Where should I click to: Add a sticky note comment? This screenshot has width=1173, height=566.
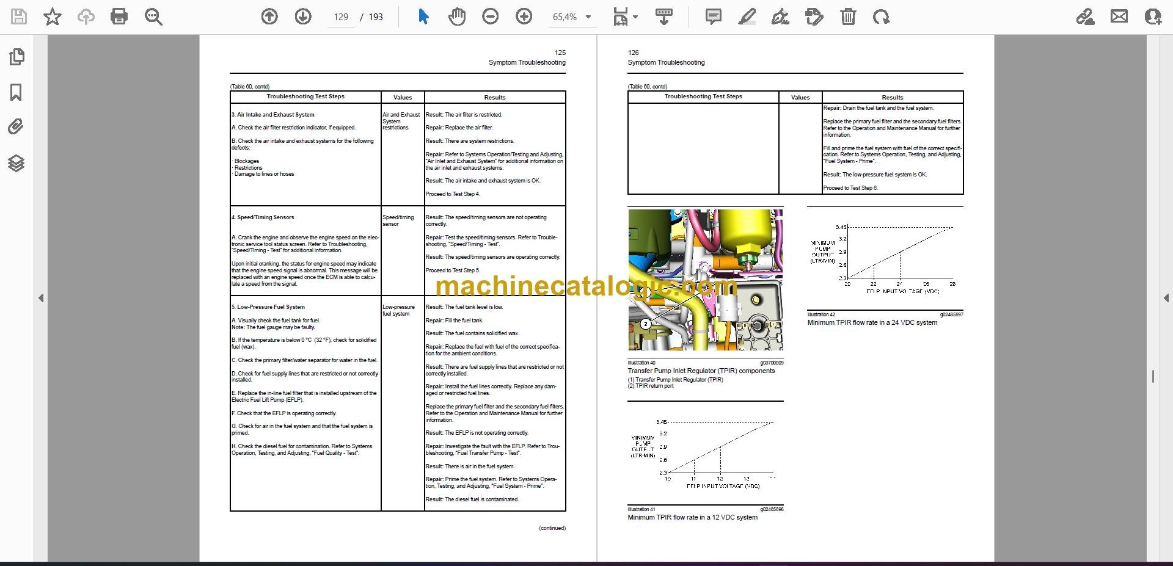click(713, 16)
